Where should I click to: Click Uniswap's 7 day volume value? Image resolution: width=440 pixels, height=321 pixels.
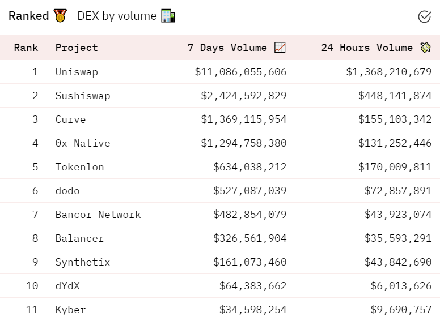click(240, 72)
